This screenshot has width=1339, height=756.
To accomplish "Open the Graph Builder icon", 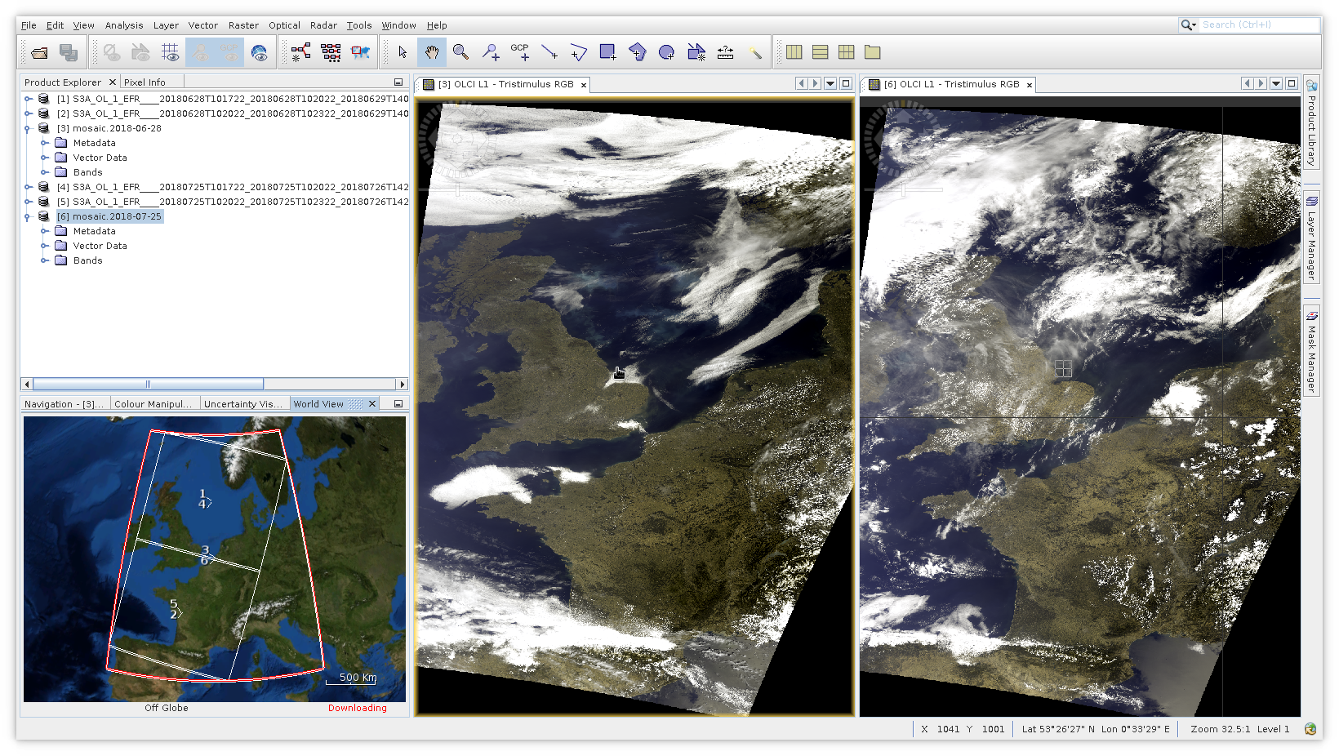I will click(x=300, y=52).
